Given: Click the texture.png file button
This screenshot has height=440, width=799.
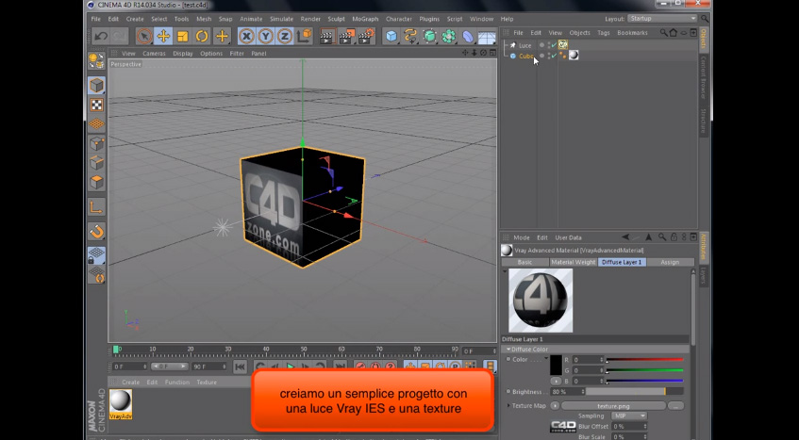Looking at the screenshot, I should (613, 406).
